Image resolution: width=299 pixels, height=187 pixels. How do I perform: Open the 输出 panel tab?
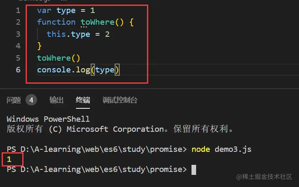pyautogui.click(x=56, y=100)
